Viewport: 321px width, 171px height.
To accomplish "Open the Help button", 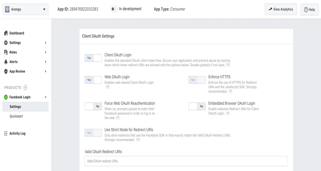I will pyautogui.click(x=309, y=10).
